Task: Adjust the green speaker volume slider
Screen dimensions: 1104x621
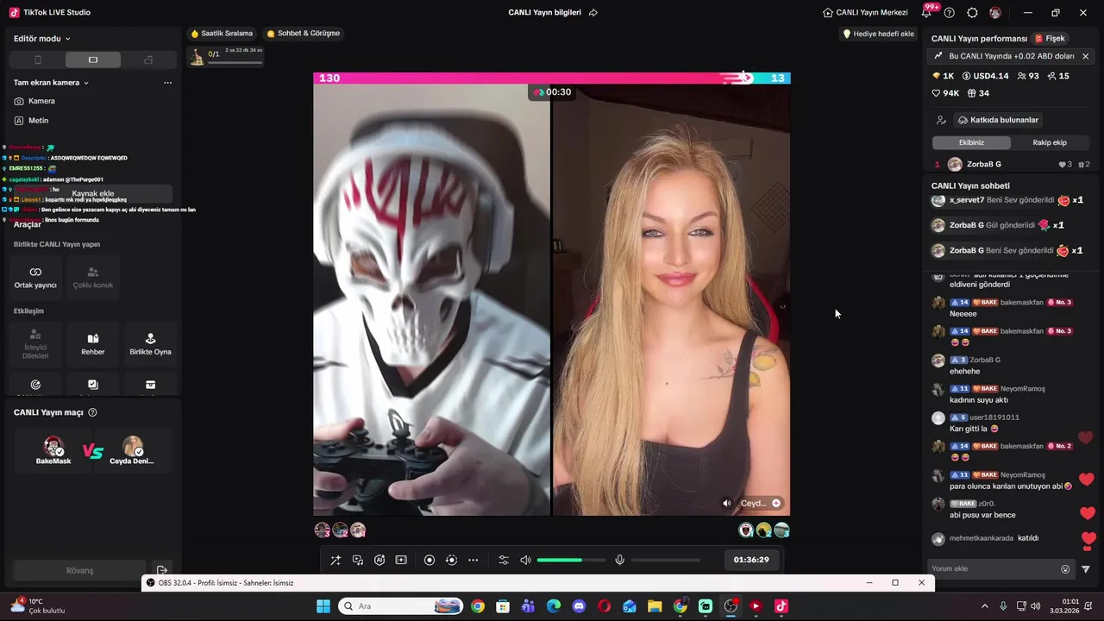Action: [570, 560]
